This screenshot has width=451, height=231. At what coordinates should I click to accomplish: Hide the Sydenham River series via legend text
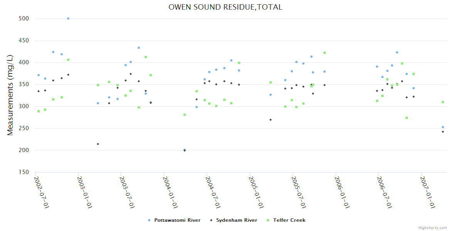(x=236, y=220)
